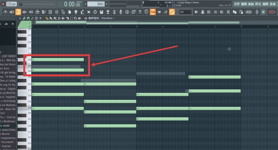
Task: Toggle the green magnet snap button
Action: [28, 18]
